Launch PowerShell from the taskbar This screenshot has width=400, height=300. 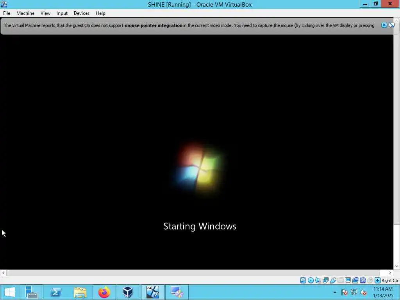coord(55,292)
